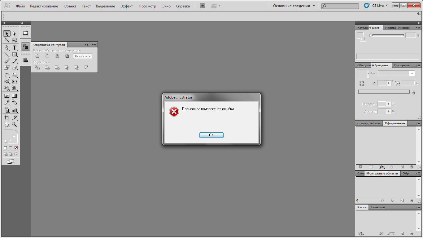Viewport: 423px width, 238px height.
Task: Open the Arrange Documents dropdown in app bar
Action: 215,6
